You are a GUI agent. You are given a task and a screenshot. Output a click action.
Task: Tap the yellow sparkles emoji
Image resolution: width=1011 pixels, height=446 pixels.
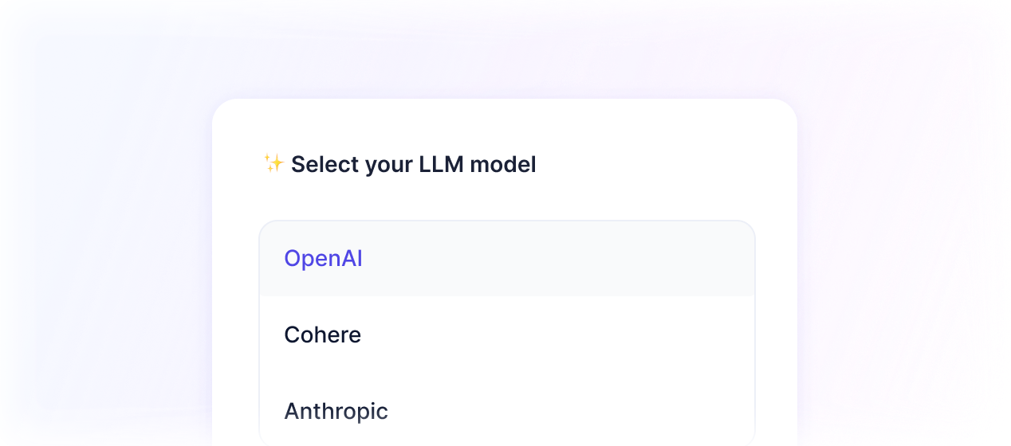pyautogui.click(x=273, y=163)
